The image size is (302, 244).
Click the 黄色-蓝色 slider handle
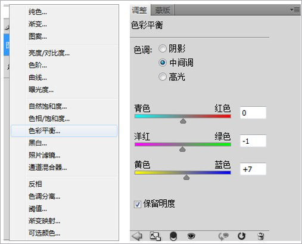pyautogui.click(x=186, y=177)
